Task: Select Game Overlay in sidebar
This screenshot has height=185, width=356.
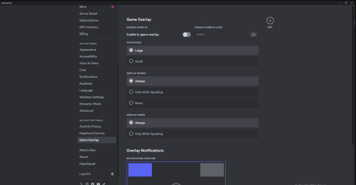Action: [x=96, y=140]
